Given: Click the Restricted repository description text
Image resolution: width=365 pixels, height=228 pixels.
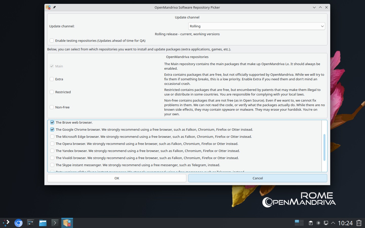Looking at the screenshot, I should (242, 92).
